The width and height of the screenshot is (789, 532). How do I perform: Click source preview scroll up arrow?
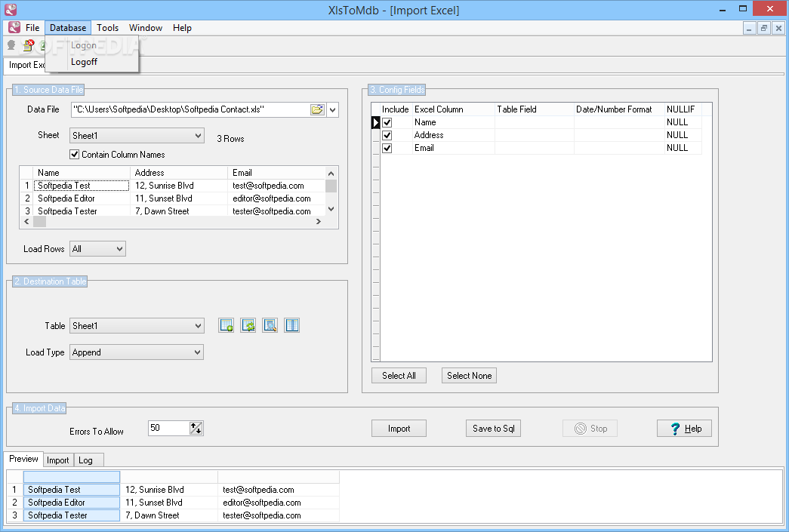331,174
